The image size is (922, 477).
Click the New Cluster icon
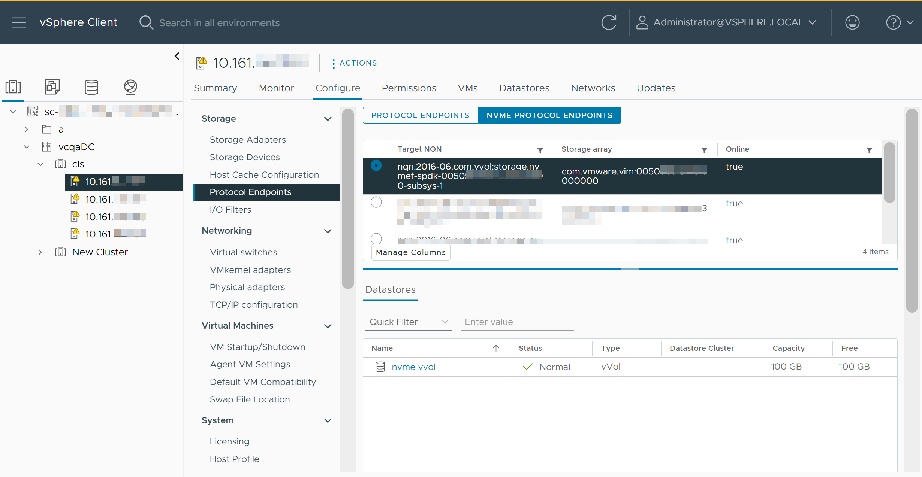pos(60,252)
